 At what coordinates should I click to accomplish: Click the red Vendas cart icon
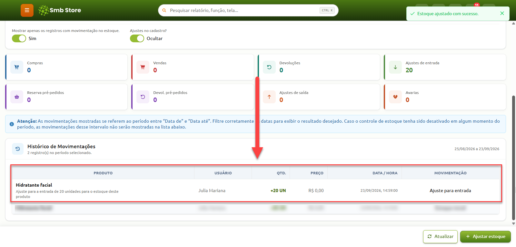(143, 67)
